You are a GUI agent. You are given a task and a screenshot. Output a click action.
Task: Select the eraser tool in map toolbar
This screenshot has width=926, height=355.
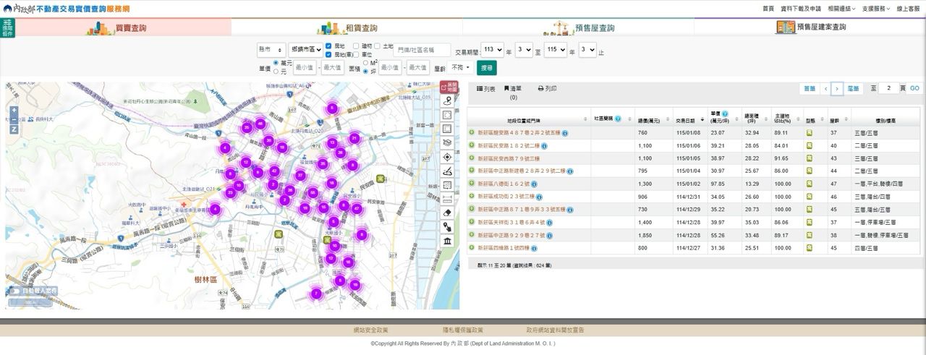pos(448,213)
